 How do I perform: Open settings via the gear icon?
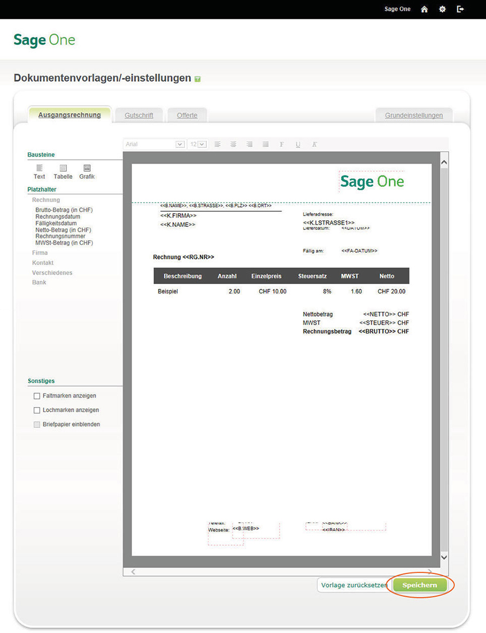pyautogui.click(x=442, y=9)
